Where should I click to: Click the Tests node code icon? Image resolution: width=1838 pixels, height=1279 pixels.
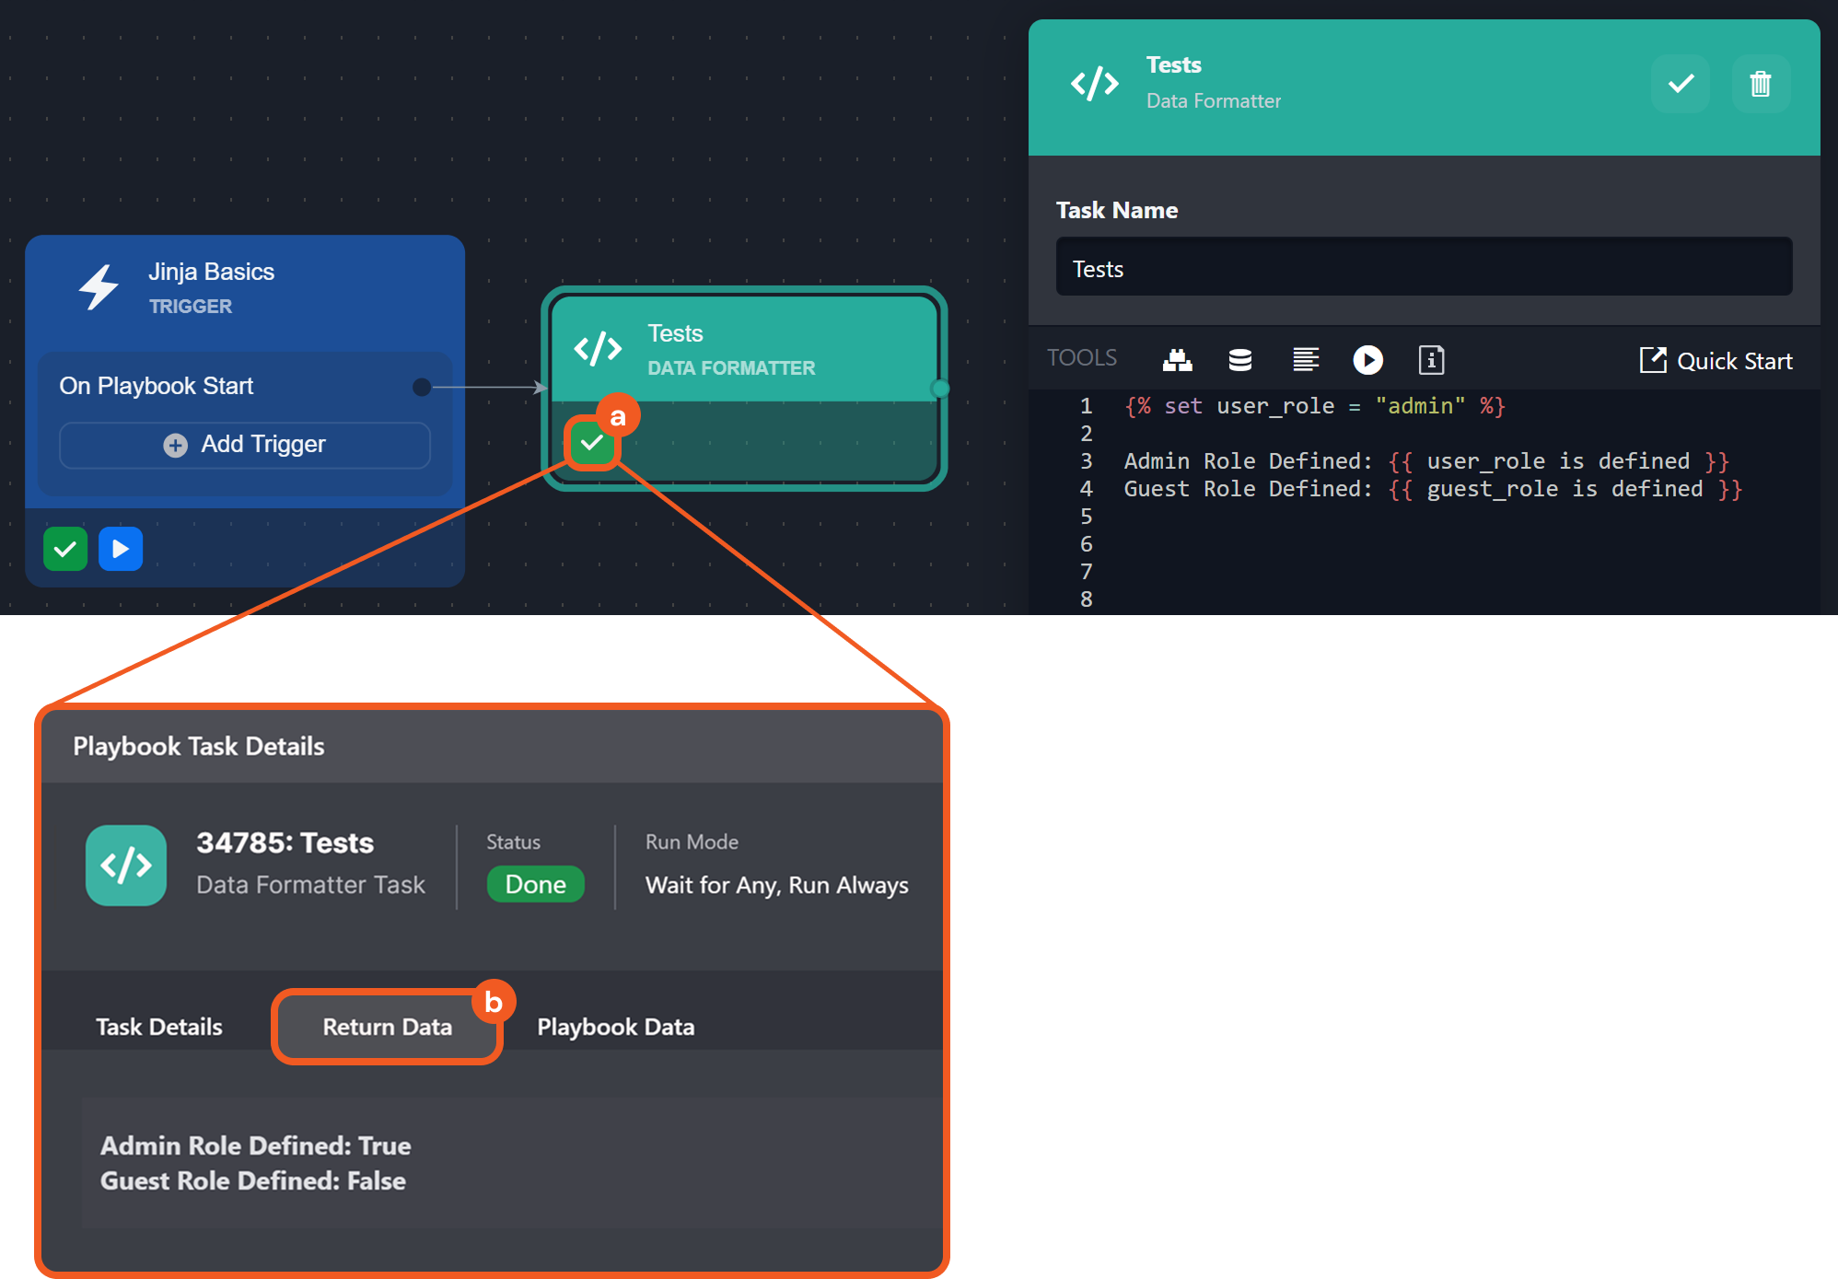pos(598,349)
